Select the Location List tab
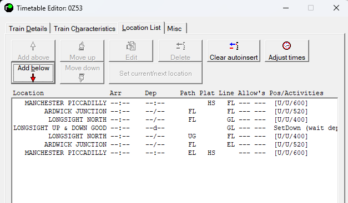 click(142, 28)
